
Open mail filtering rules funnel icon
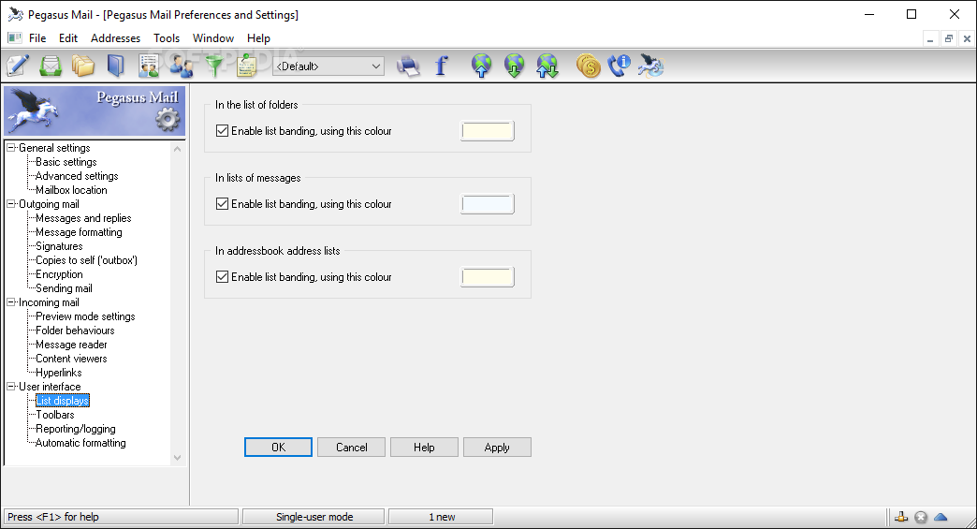pyautogui.click(x=214, y=66)
